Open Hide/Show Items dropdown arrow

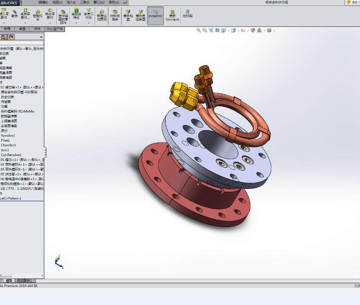[248, 31]
